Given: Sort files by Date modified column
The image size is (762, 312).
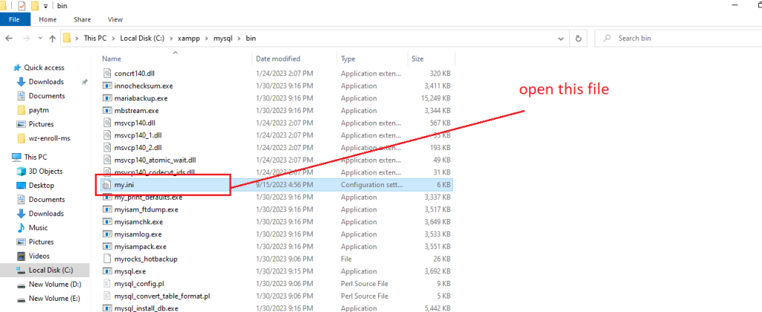Looking at the screenshot, I should point(278,58).
